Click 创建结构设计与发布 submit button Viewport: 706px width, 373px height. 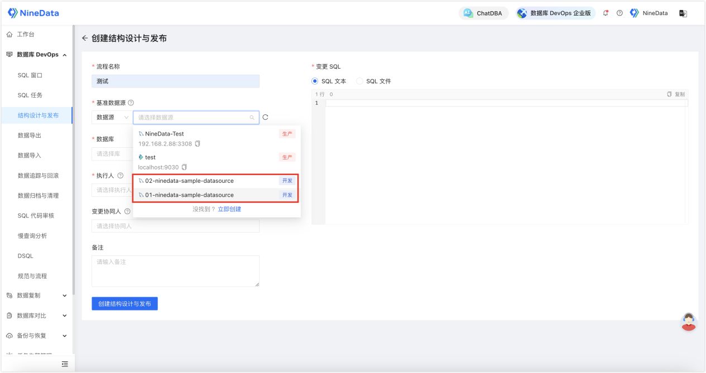point(124,304)
